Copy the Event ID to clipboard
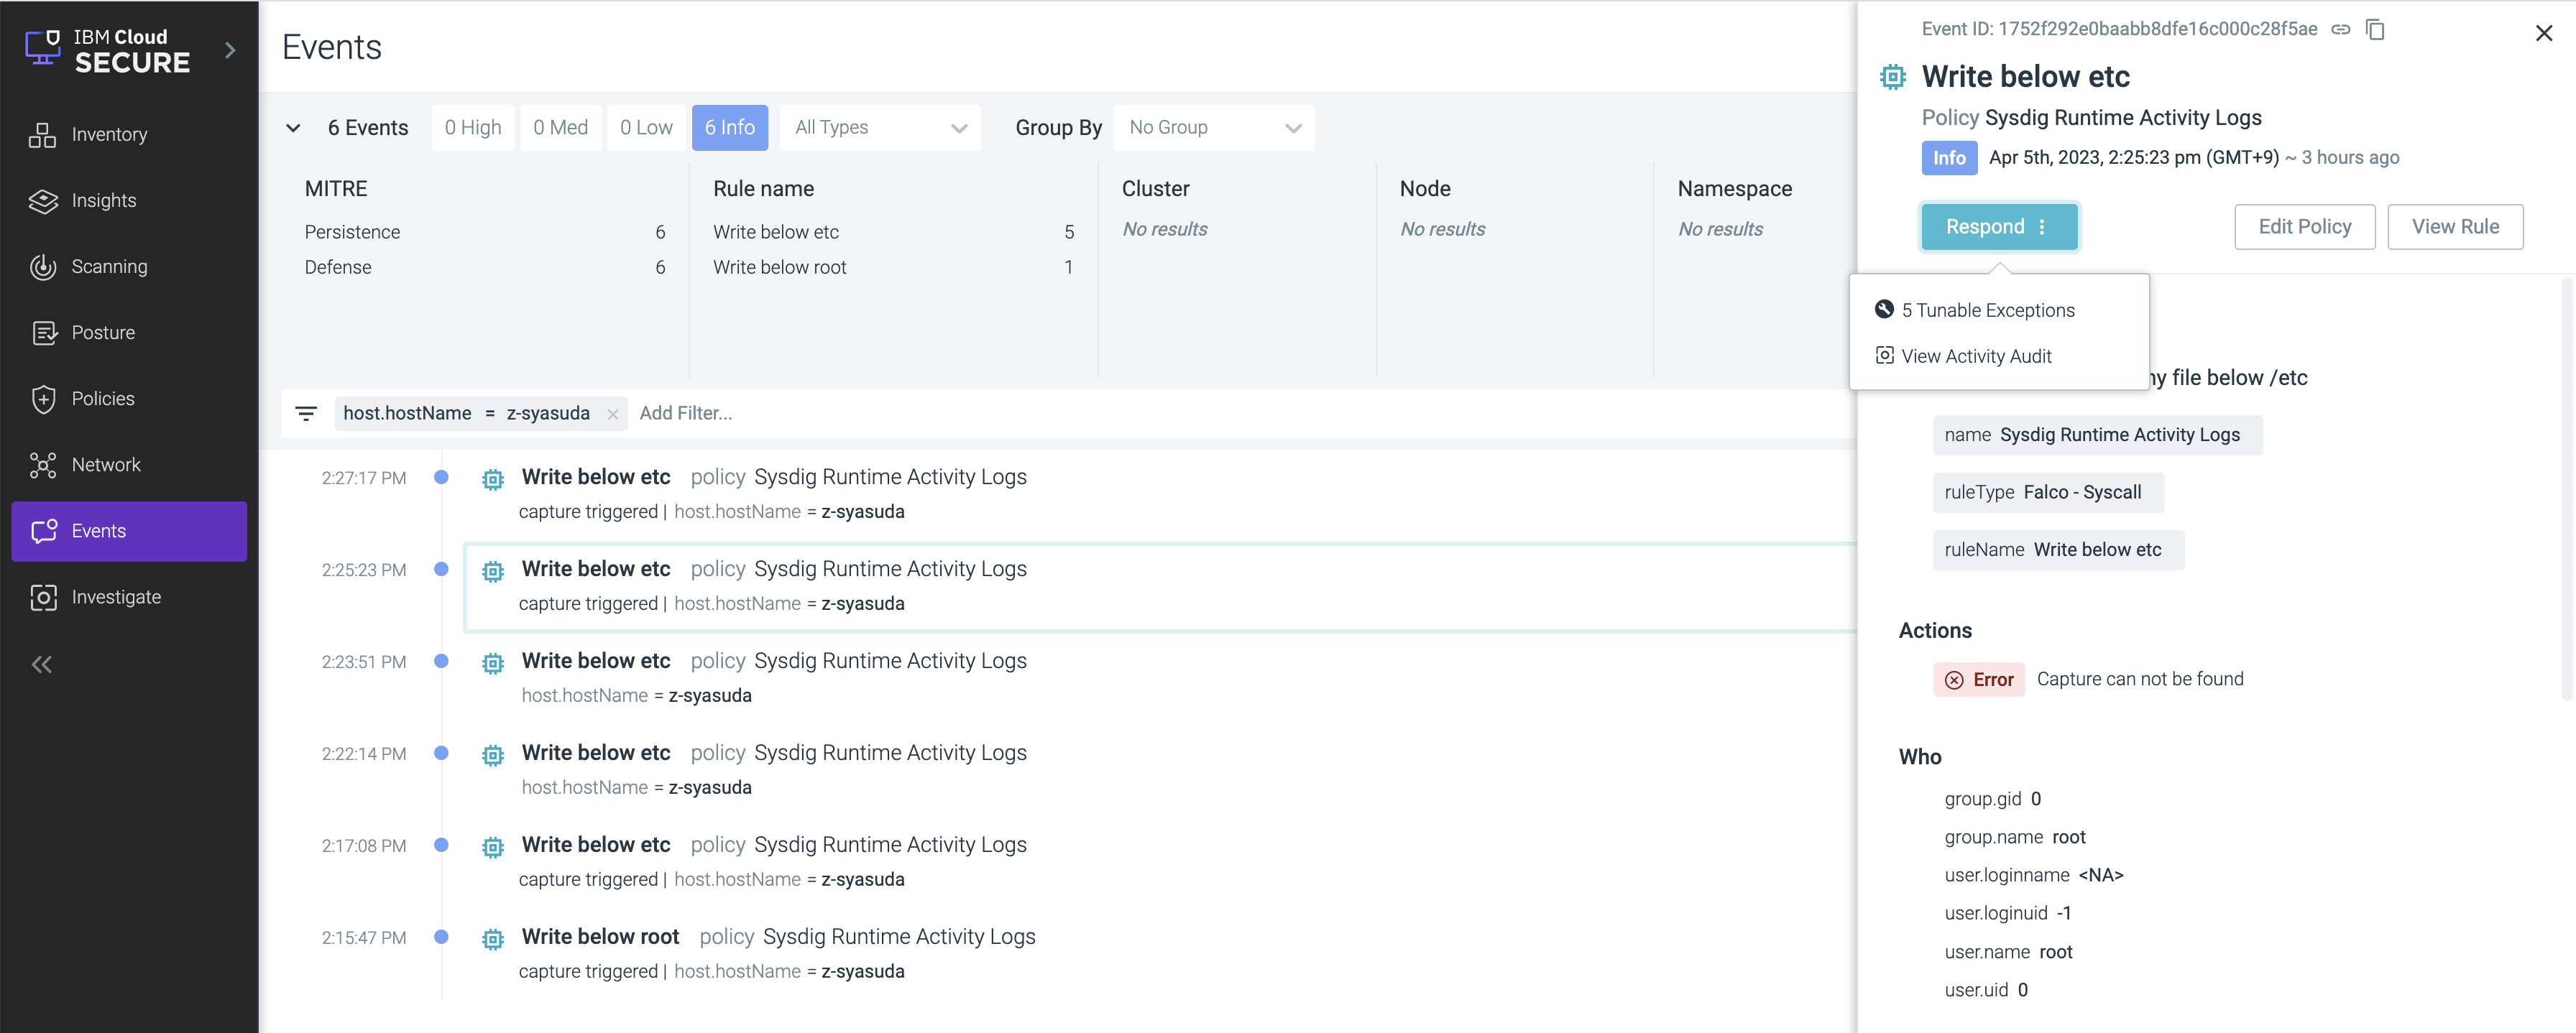 (2375, 30)
